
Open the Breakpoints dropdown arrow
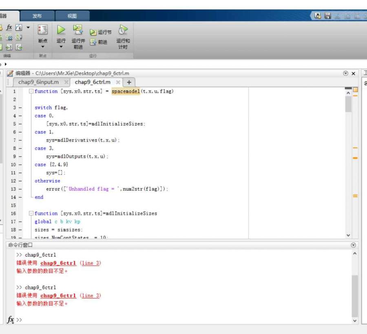tap(42, 47)
